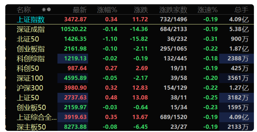Click the 900万 volume of 北证50
Image resolution: width=257 pixels, height=132 pixels.
pos(240,39)
